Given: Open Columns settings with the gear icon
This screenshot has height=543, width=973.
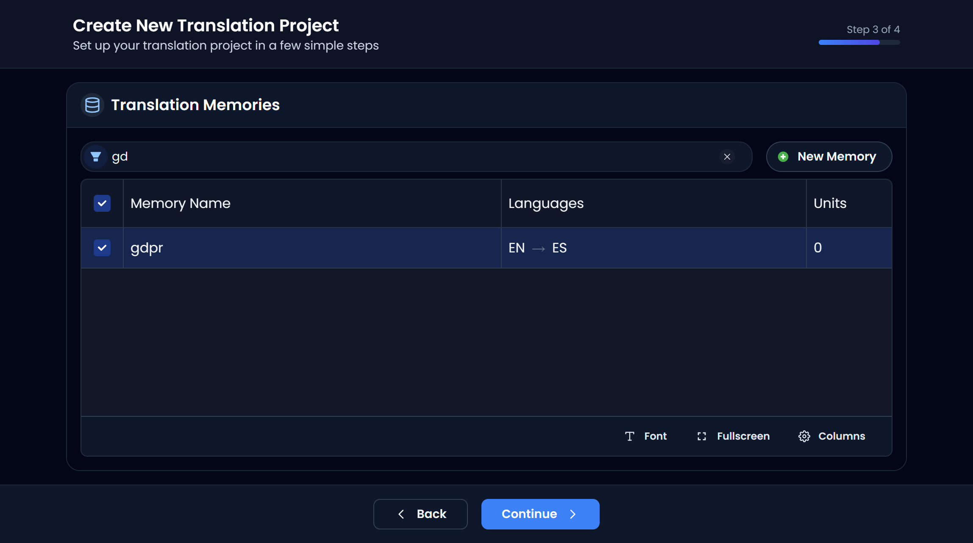Looking at the screenshot, I should point(804,436).
